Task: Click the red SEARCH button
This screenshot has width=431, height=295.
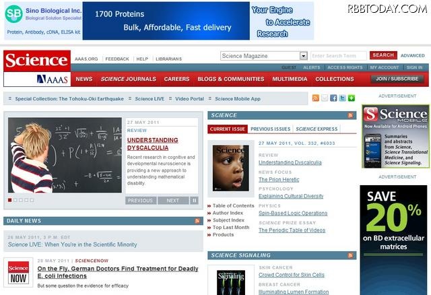Action: click(383, 55)
